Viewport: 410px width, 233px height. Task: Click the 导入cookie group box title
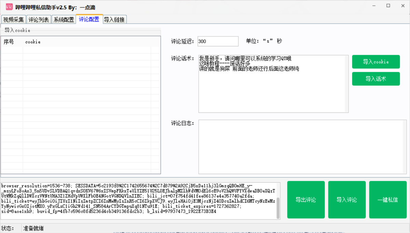pos(17,30)
